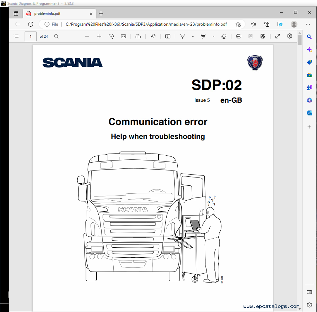The width and height of the screenshot is (317, 312).
Task: Refresh the current page
Action: [x=30, y=24]
